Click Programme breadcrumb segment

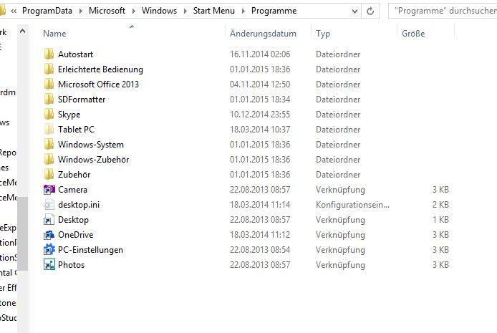coord(274,11)
